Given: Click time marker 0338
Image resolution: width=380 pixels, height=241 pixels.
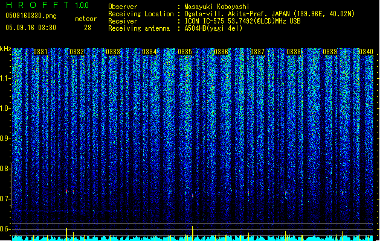Looking at the screenshot, I should pyautogui.click(x=294, y=52).
